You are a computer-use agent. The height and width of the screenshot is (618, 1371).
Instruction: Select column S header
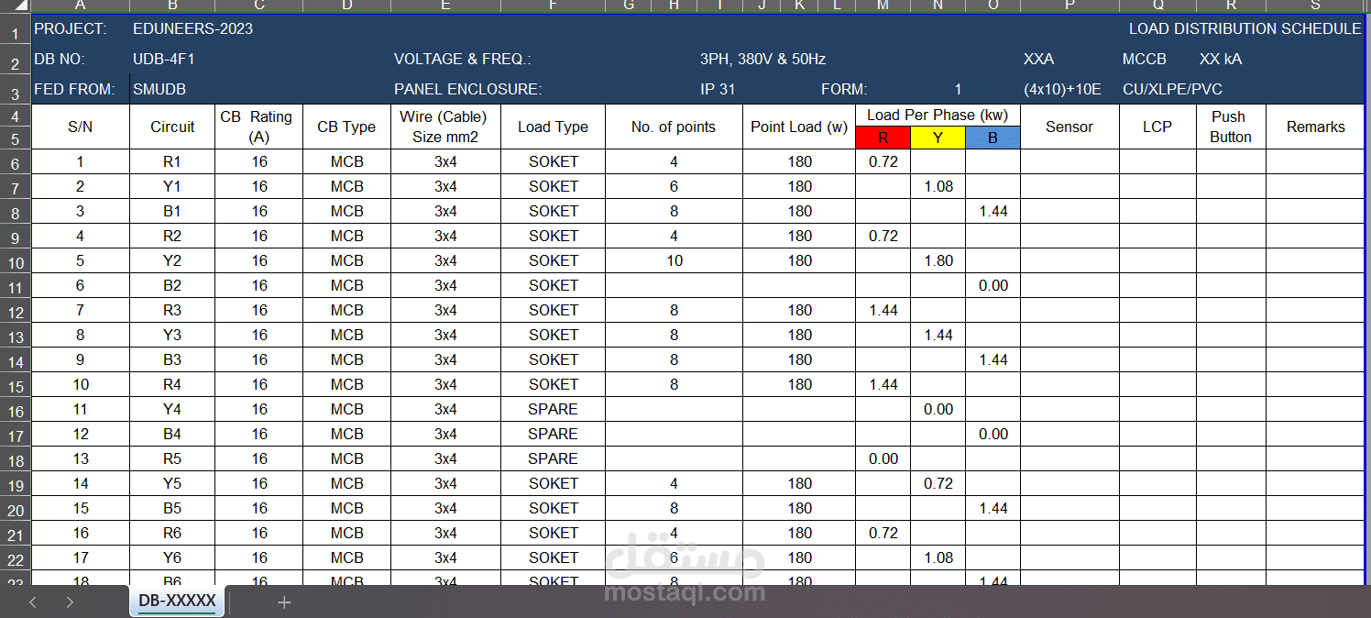[1315, 6]
